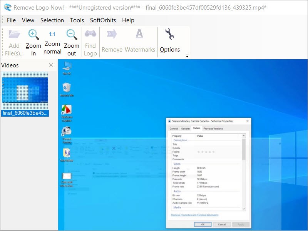Close the Videos panel

click(x=50, y=65)
